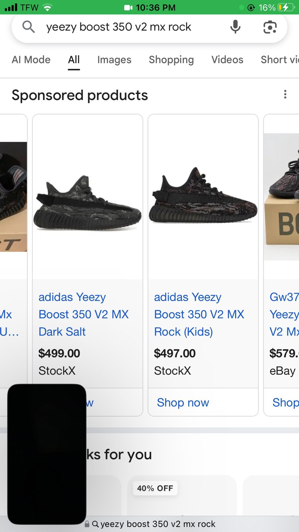299x532 pixels.
Task: Select the Videos results tab
Action: click(227, 60)
